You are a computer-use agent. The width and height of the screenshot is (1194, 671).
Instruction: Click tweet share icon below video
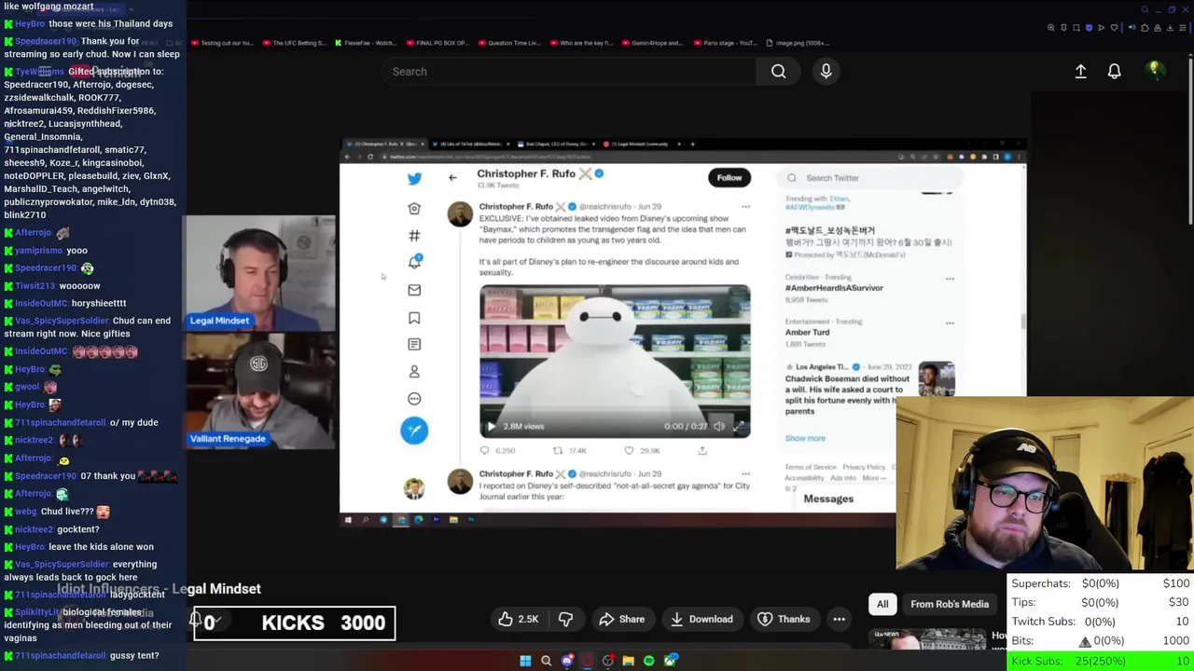click(x=702, y=450)
